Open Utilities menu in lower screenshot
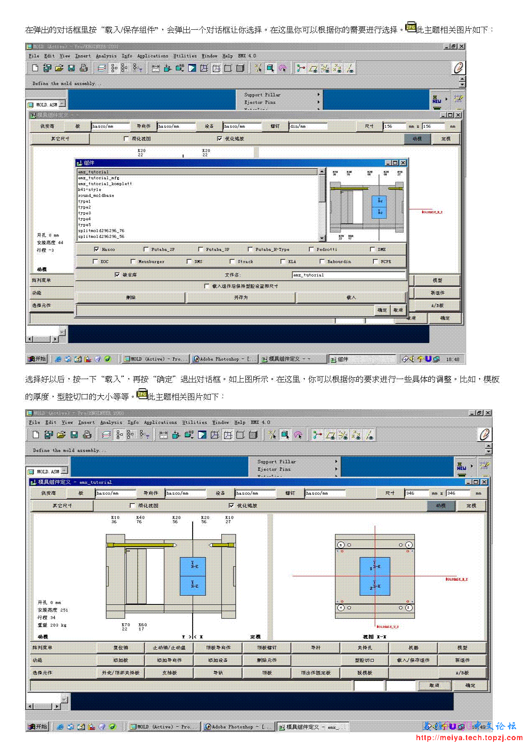The image size is (527, 746). (195, 422)
